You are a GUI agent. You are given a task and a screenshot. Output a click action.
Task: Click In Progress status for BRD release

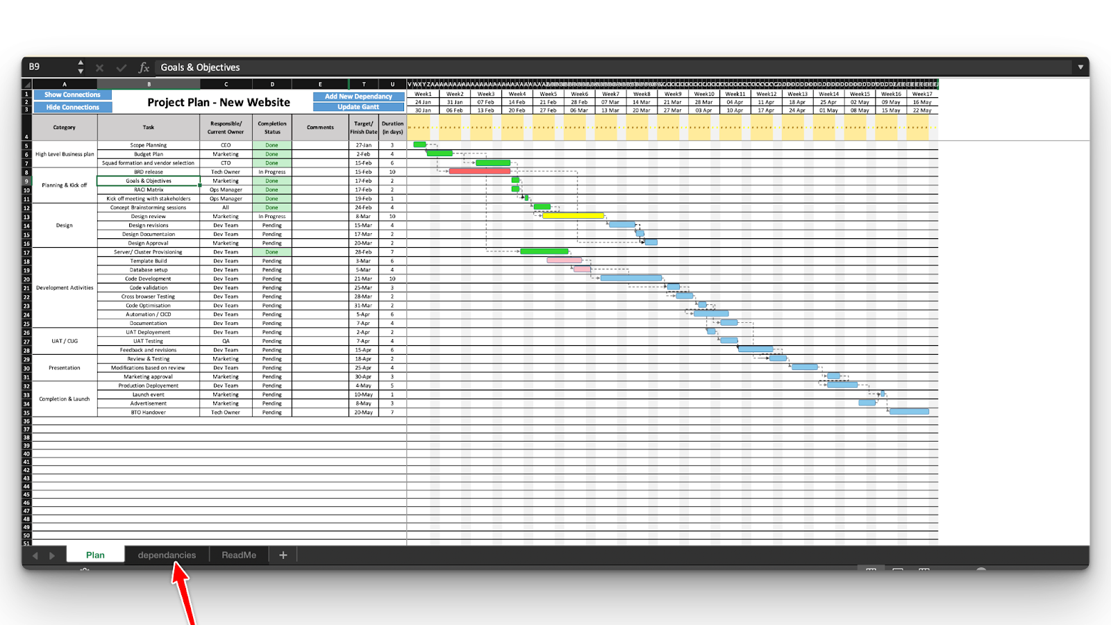tap(272, 172)
